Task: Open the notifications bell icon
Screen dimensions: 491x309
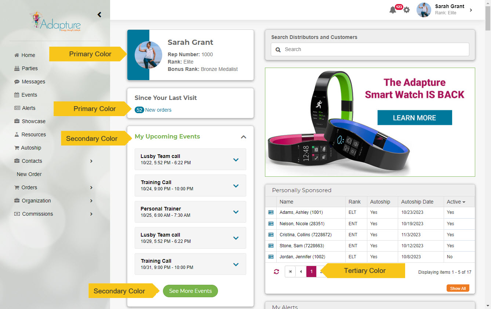Action: (x=393, y=10)
